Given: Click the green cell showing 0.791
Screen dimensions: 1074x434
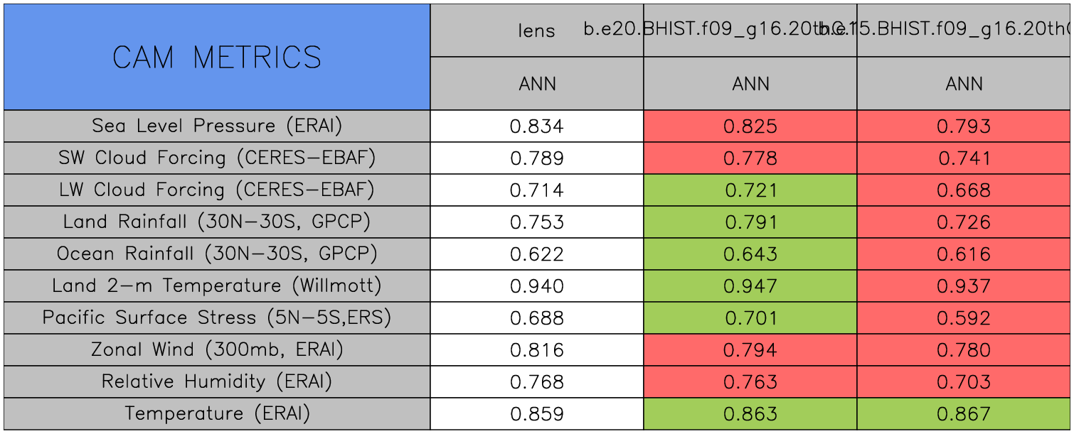Looking at the screenshot, I should coord(750,222).
